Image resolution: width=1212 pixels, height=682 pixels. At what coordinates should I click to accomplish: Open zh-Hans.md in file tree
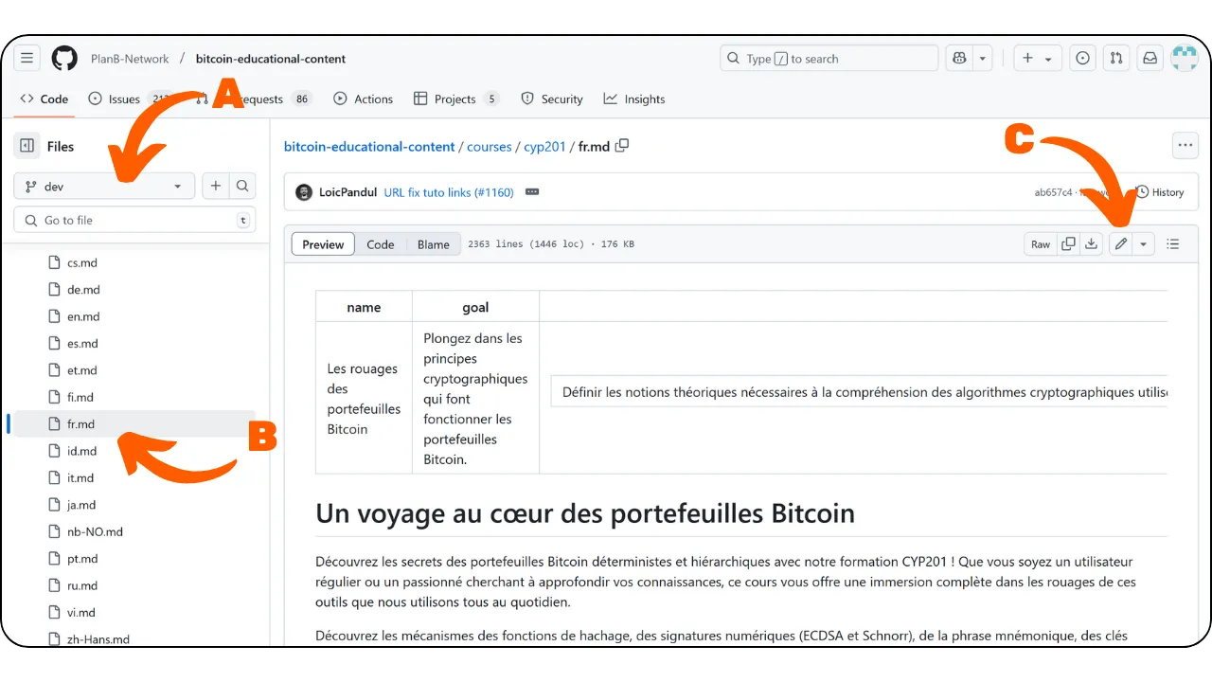point(98,638)
